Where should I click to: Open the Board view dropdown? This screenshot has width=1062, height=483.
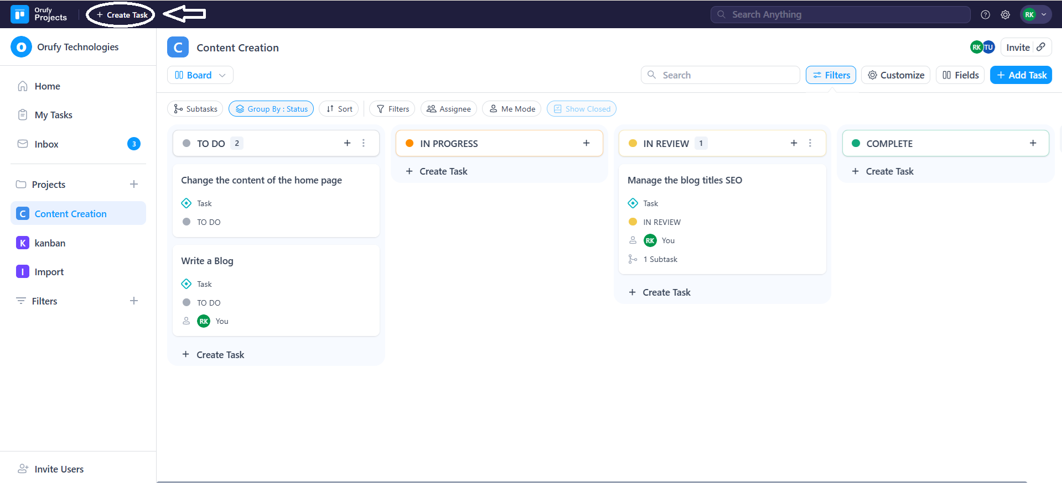pyautogui.click(x=200, y=75)
